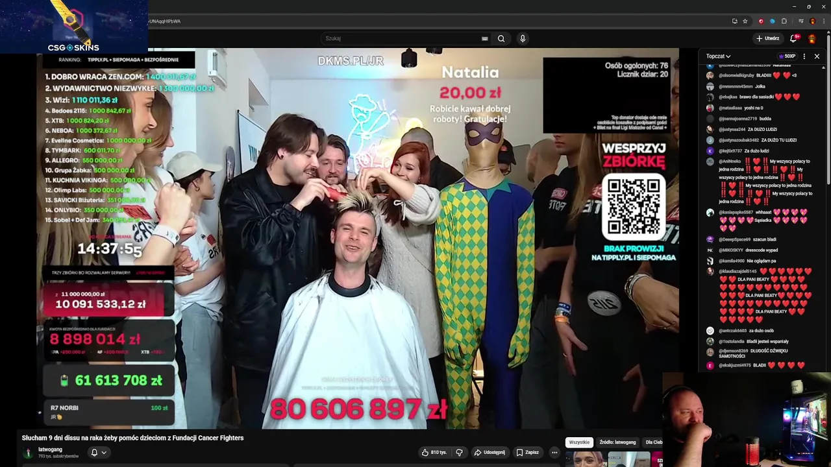Screen dimensions: 831x467
Task: Open the on-screen keyboard in search box
Action: tap(484, 38)
